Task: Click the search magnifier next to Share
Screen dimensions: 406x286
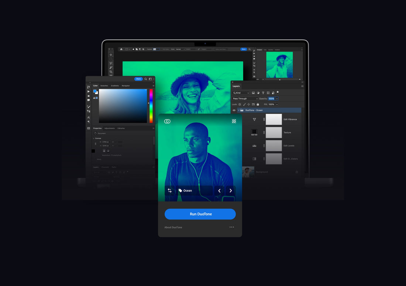Action: pyautogui.click(x=146, y=79)
